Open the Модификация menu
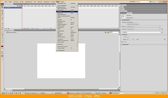168x98 pixels. pos(29,2)
